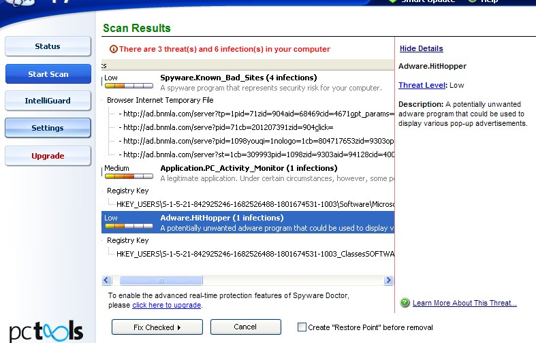Open Learn More About This Threat
This screenshot has height=343, width=536.
[464, 303]
